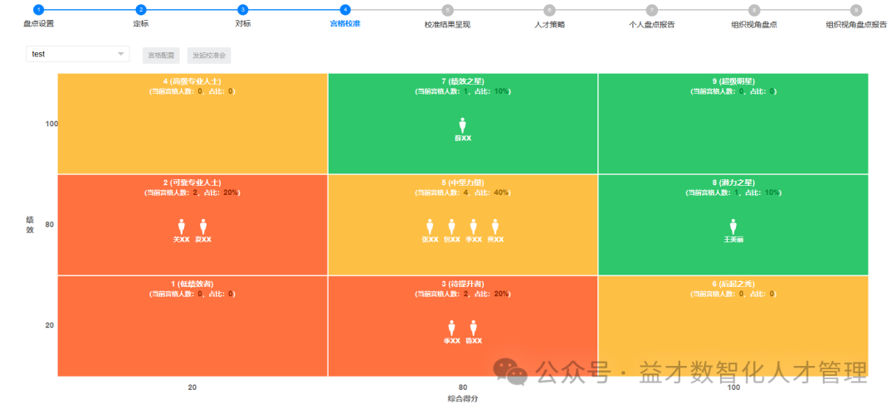Click headcount stats line under 绩效之星
The width and height of the screenshot is (896, 409).
(x=463, y=91)
